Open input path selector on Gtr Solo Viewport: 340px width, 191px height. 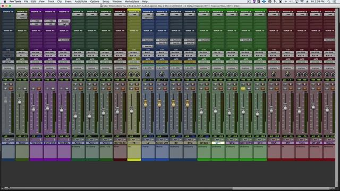pyautogui.click(x=204, y=53)
